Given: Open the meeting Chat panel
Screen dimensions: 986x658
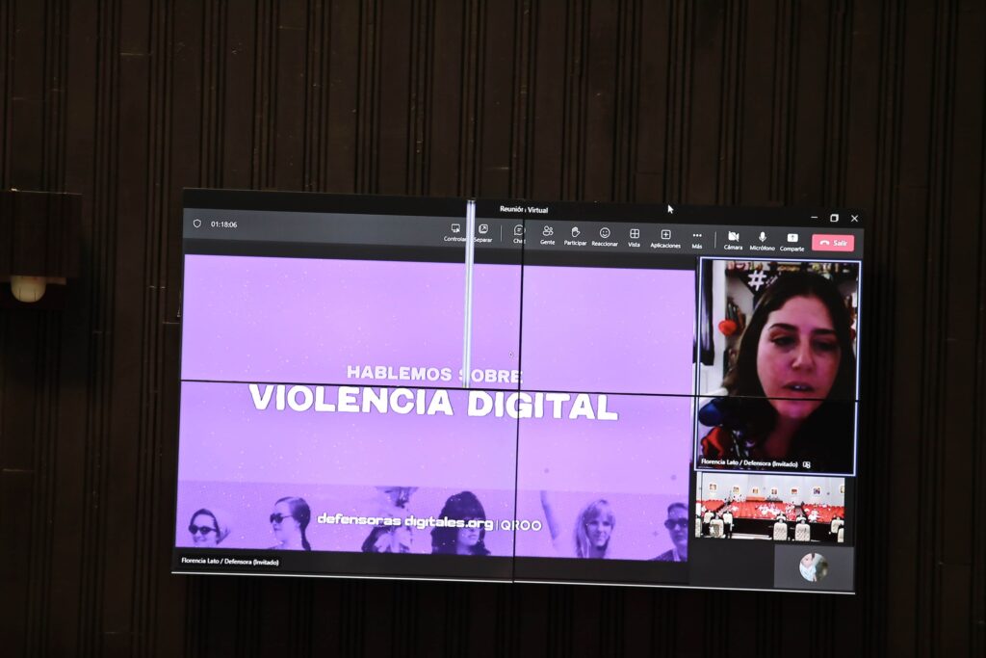Looking at the screenshot, I should pos(519,233).
